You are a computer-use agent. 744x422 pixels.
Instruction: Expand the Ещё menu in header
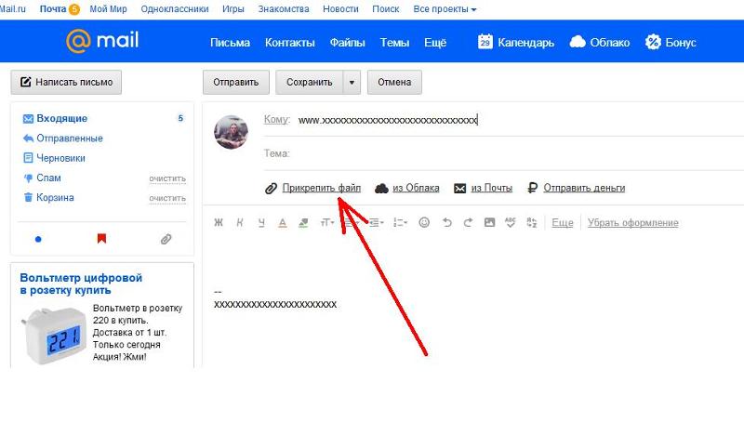tap(435, 43)
